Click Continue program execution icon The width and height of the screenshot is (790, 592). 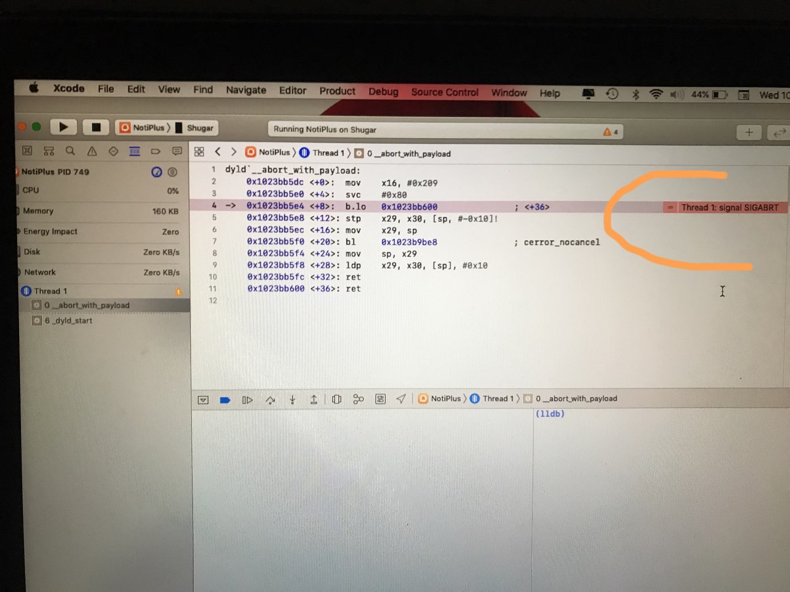(x=247, y=400)
